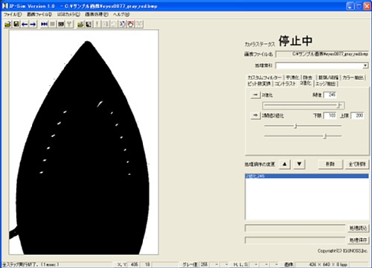Click the open file folder toolbar icon
372x268 pixels.
coord(8,24)
